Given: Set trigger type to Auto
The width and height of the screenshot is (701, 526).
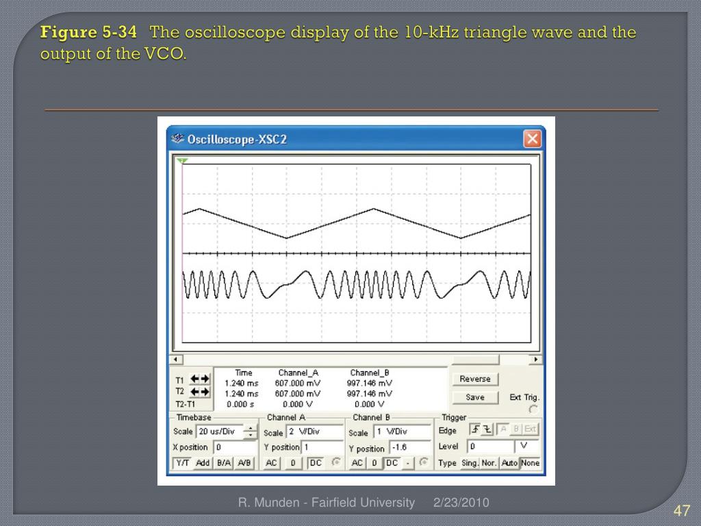Looking at the screenshot, I should click(509, 463).
